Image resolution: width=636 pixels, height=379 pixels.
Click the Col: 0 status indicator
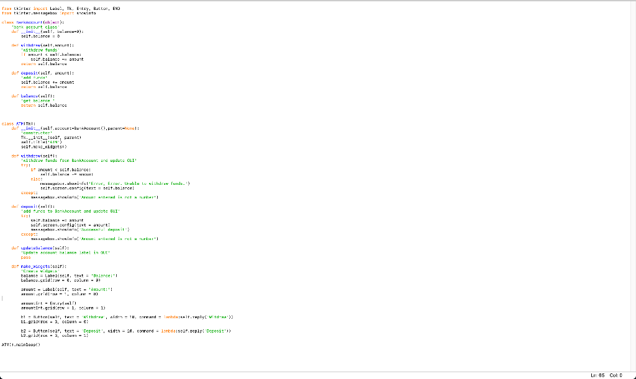[616, 374]
